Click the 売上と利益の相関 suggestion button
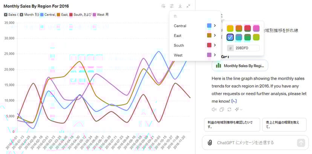The image size is (312, 154). [x=284, y=125]
